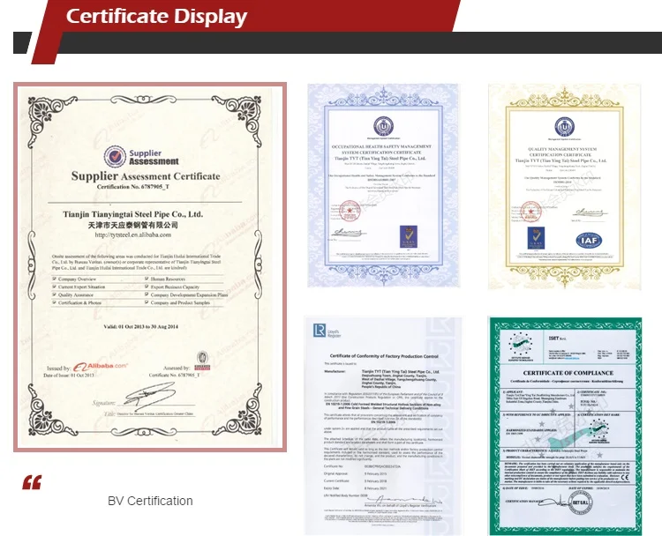
Task: Click the Quality Assurance checkbox on certificate
Action: (x=56, y=295)
